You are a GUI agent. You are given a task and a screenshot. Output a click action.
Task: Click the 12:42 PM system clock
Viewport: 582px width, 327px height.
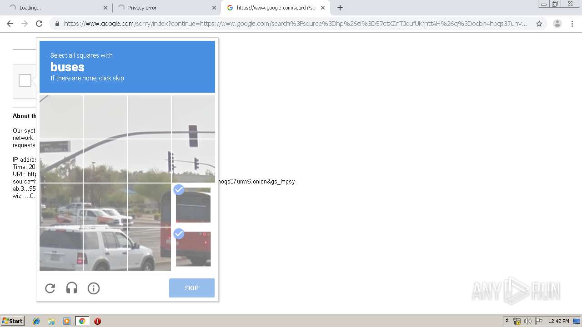(559, 321)
